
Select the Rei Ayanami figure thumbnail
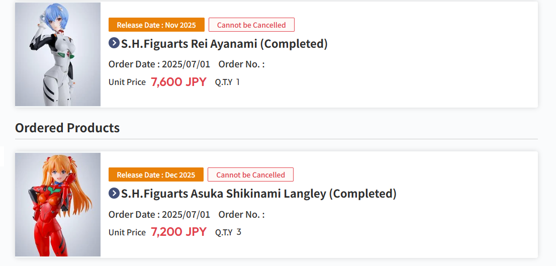click(58, 54)
